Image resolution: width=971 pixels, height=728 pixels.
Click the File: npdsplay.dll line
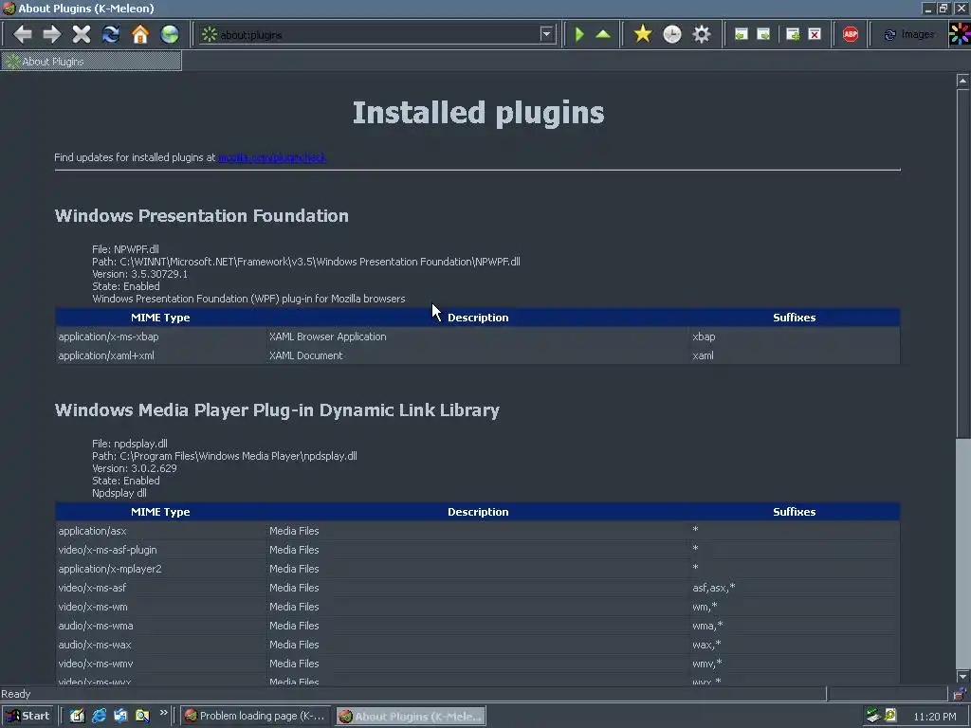(129, 444)
